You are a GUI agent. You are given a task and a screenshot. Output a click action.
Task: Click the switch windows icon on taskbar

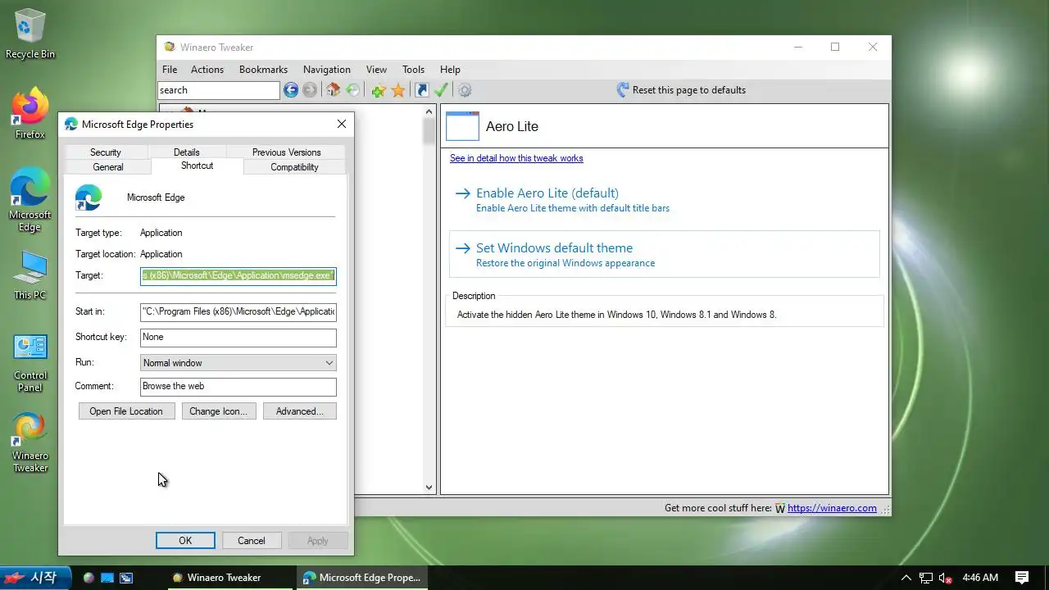[x=126, y=578]
